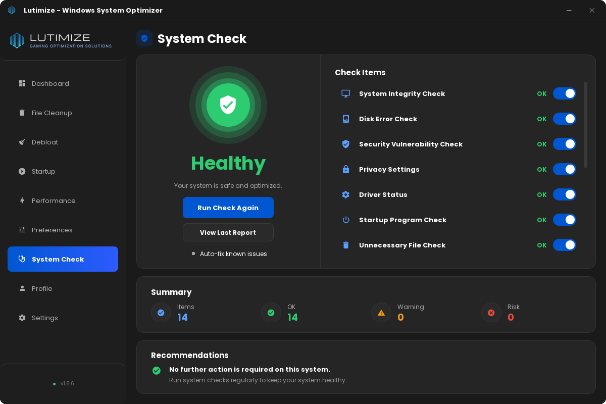This screenshot has width=606, height=404.
Task: Click the disk icon for Disk Error Check
Action: (346, 119)
